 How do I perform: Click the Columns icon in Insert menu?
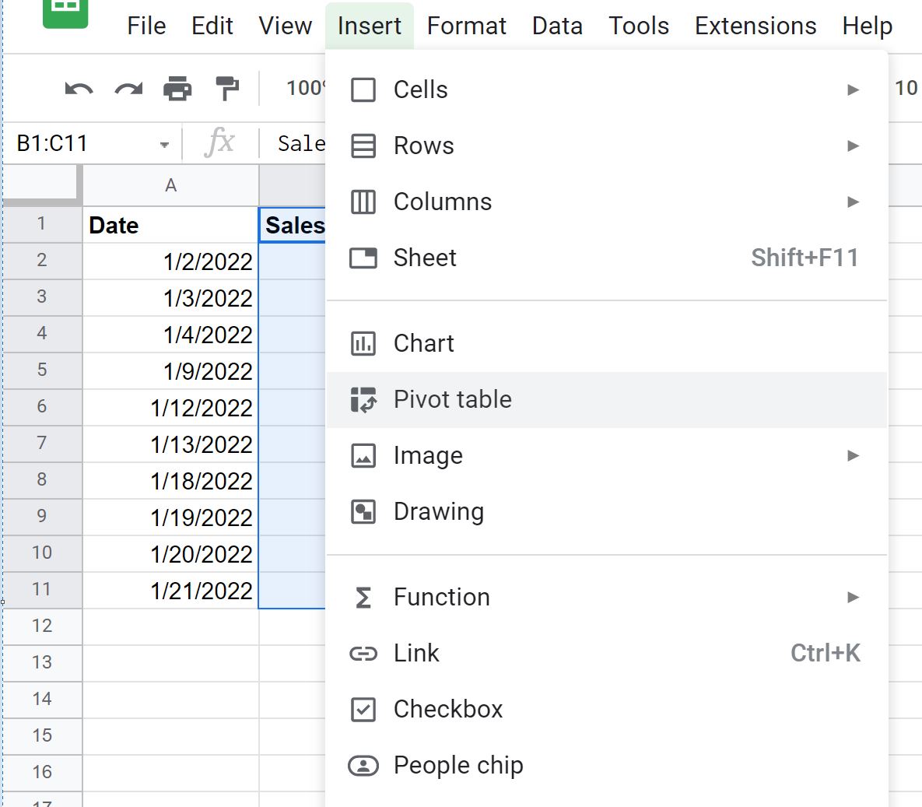(363, 202)
